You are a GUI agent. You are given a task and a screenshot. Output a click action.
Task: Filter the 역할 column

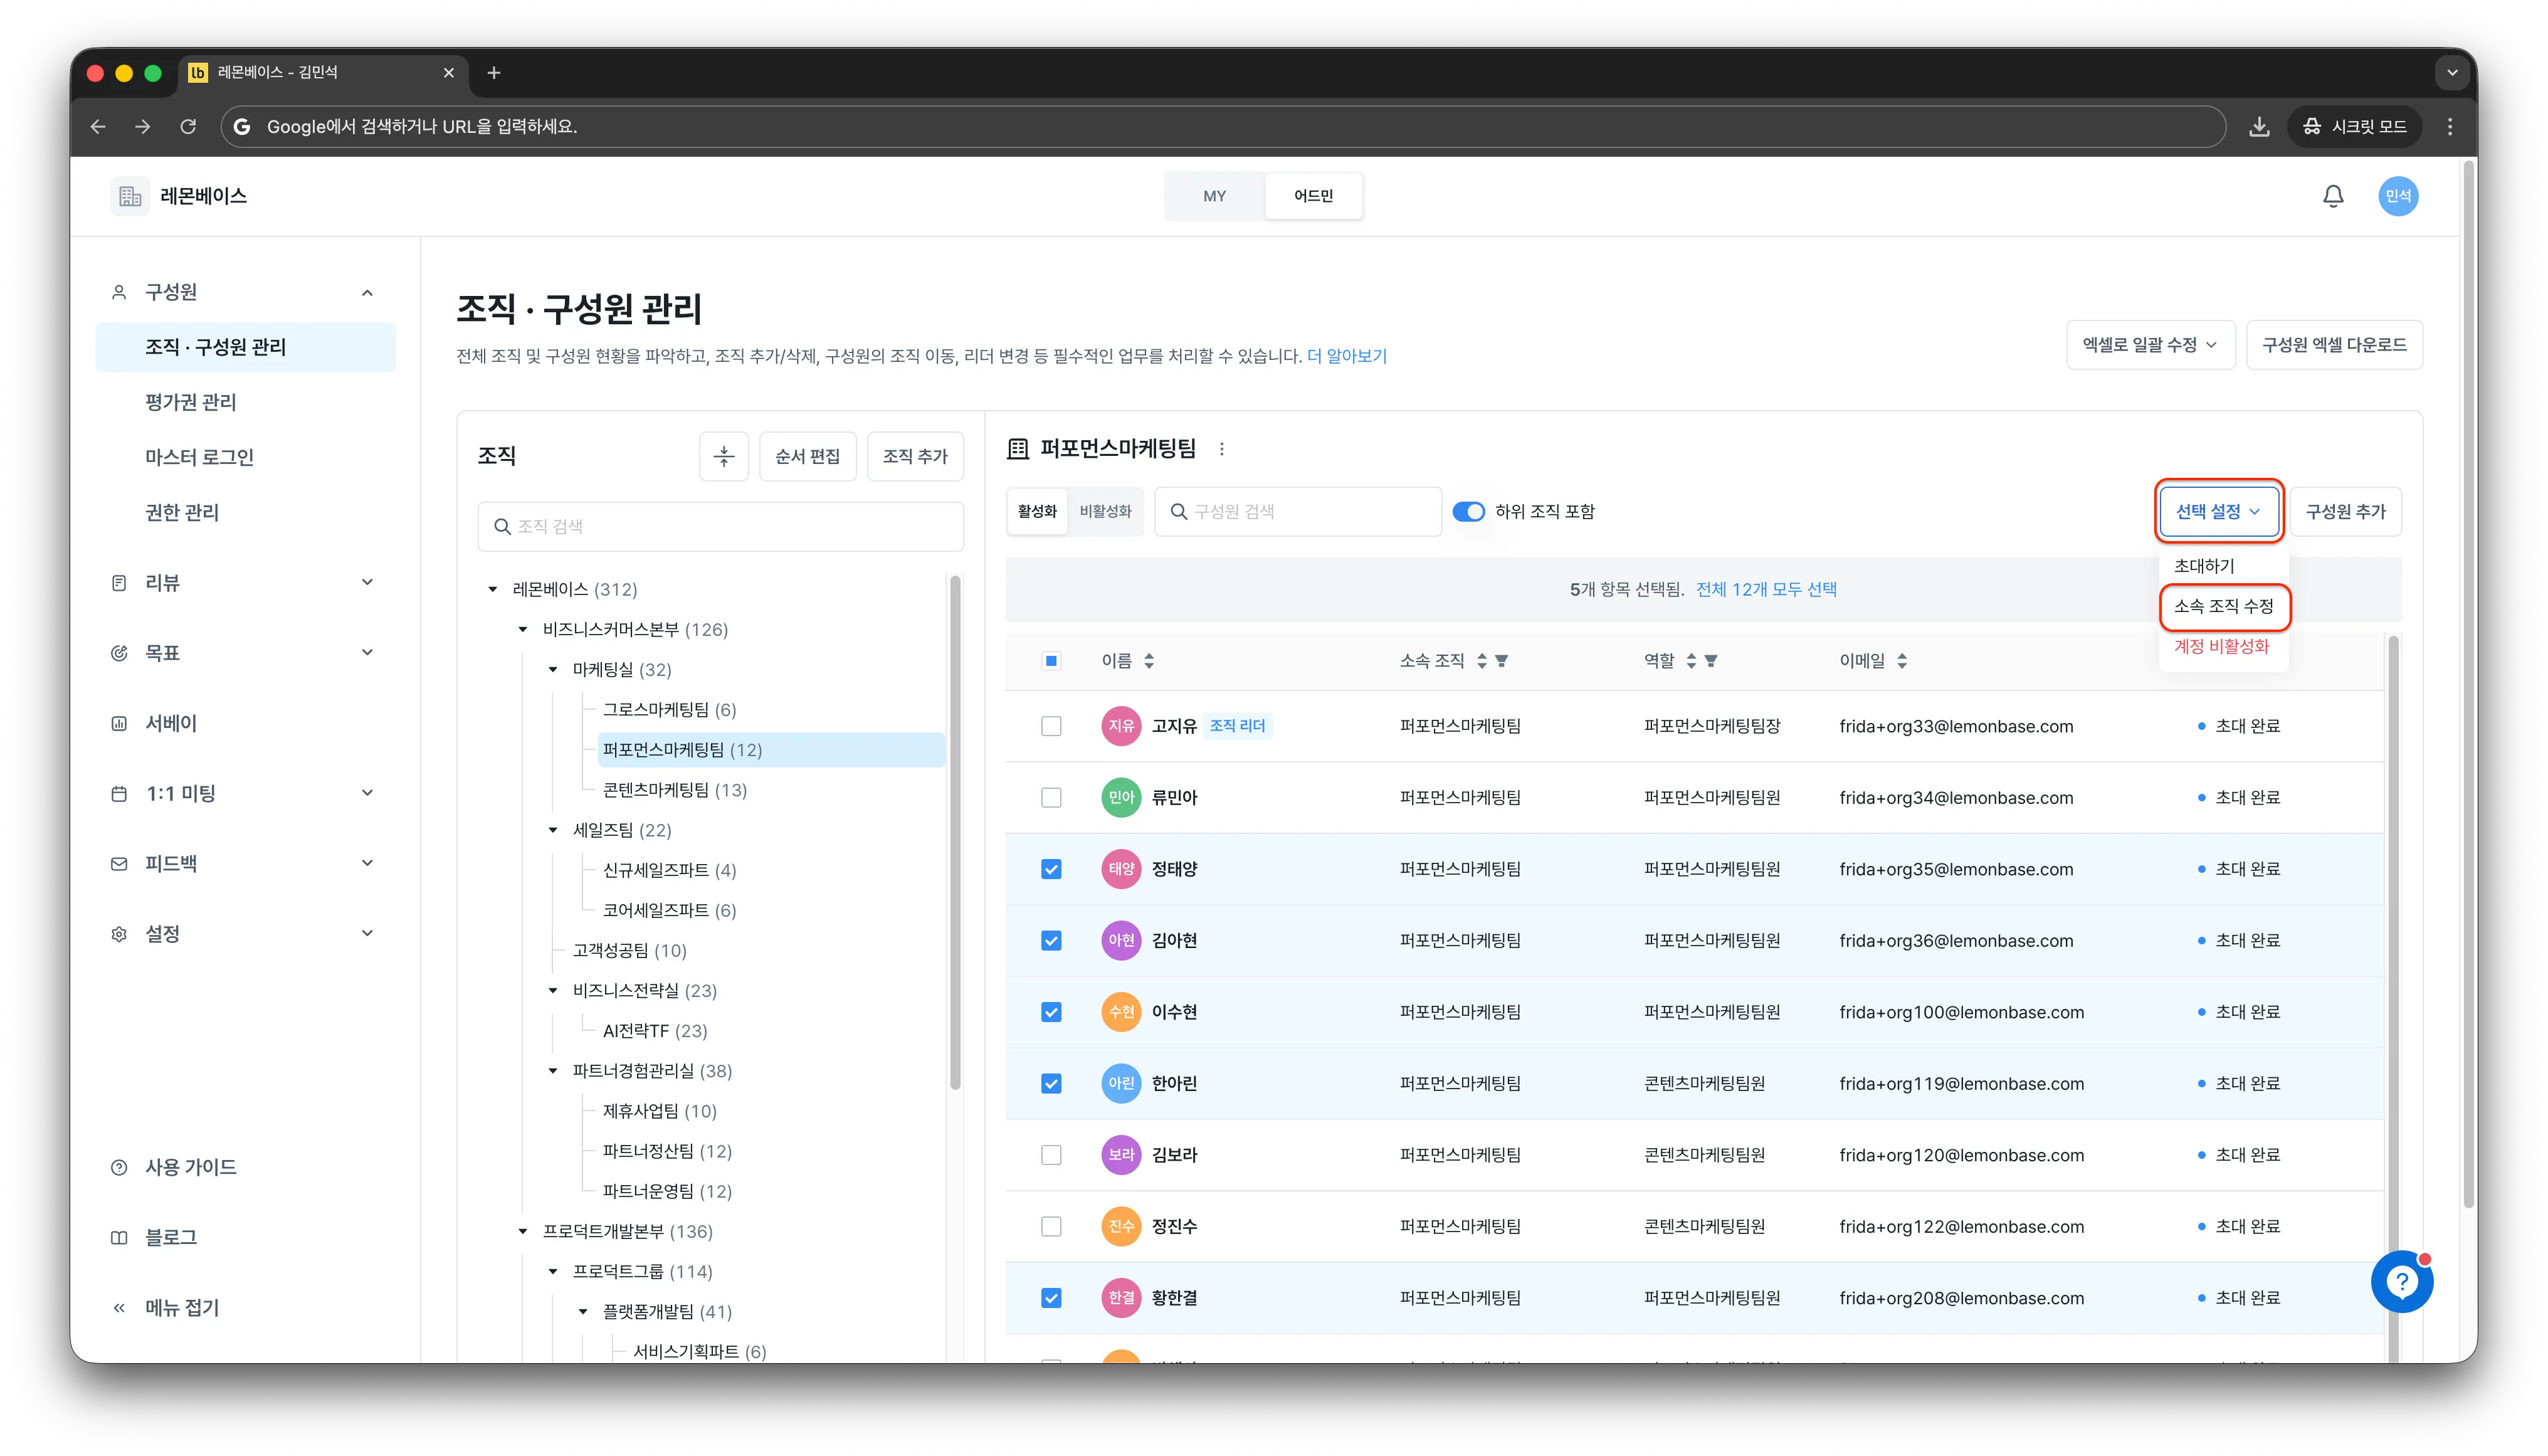[1710, 661]
